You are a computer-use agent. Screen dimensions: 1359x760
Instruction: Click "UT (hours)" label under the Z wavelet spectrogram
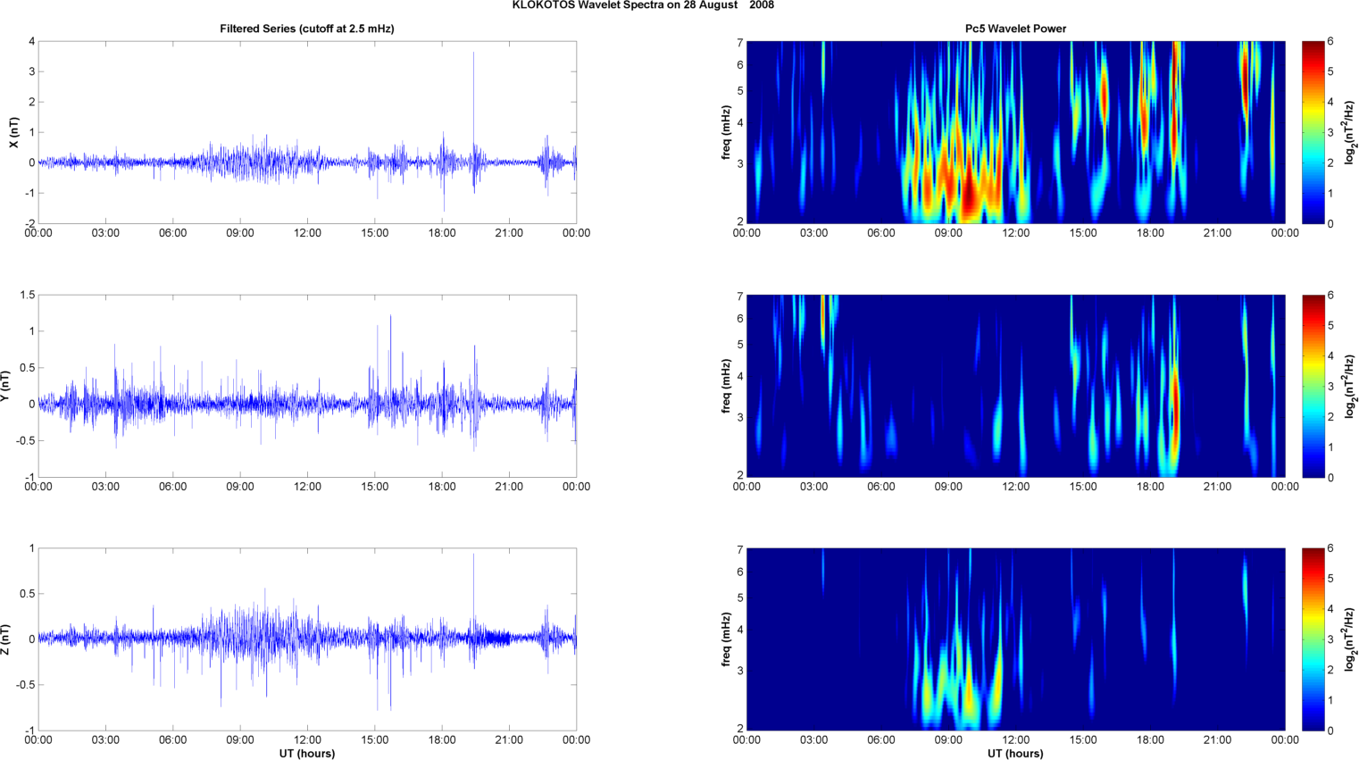tap(1015, 753)
